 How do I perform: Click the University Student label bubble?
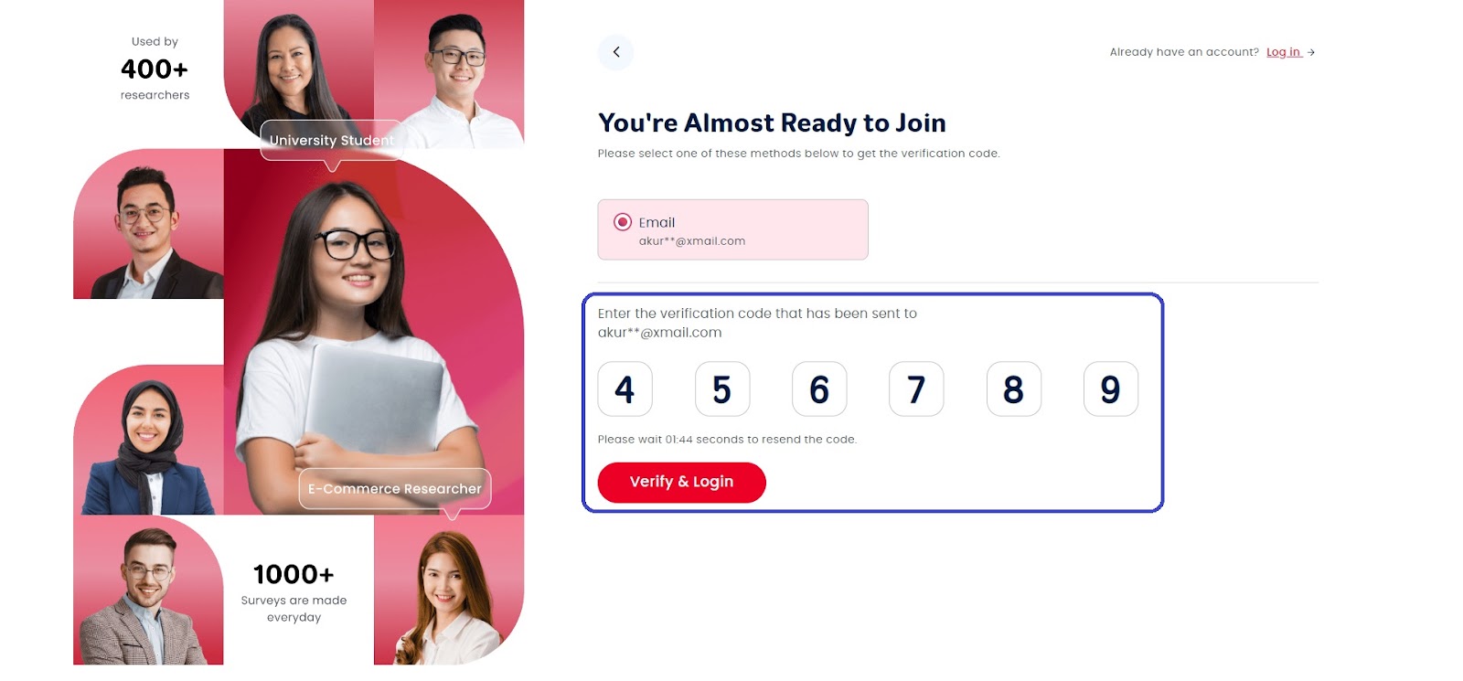(331, 140)
